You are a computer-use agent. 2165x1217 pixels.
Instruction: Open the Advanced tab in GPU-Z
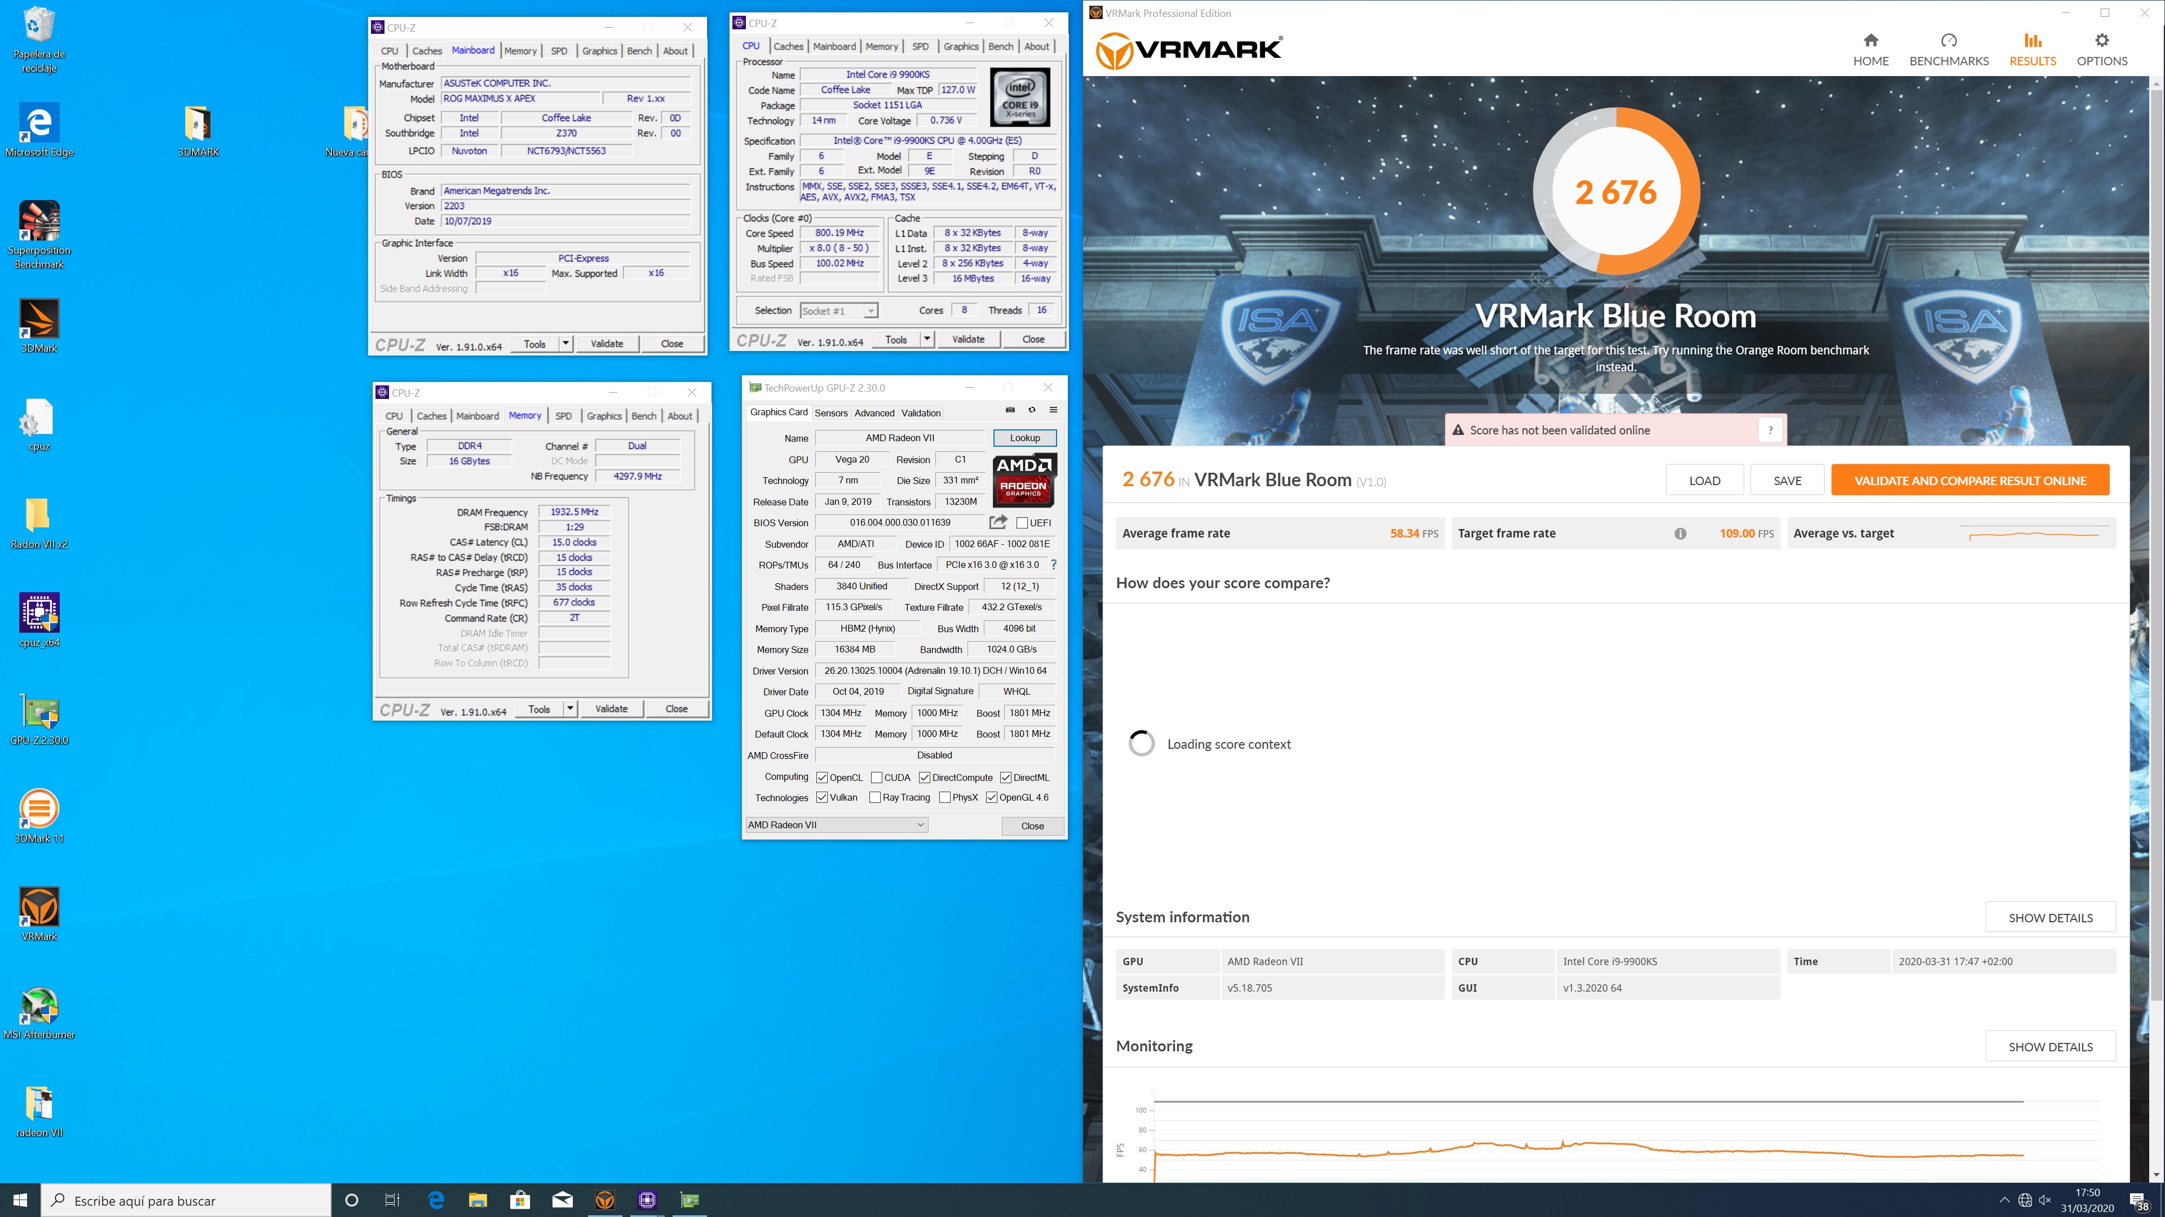[x=874, y=412]
